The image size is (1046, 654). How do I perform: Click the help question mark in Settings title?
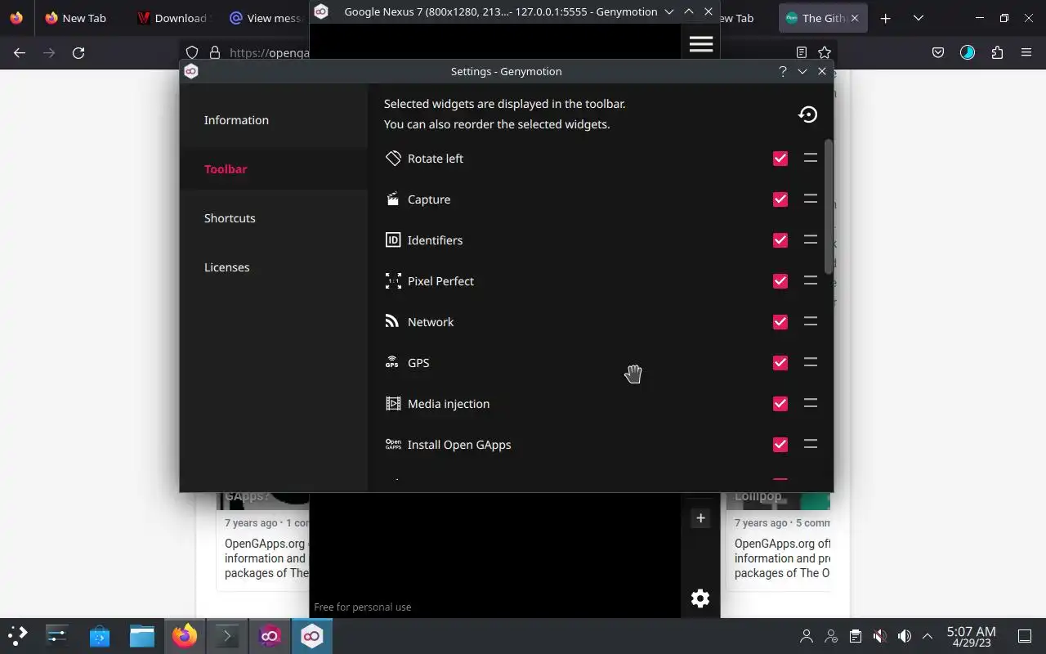[x=782, y=71]
